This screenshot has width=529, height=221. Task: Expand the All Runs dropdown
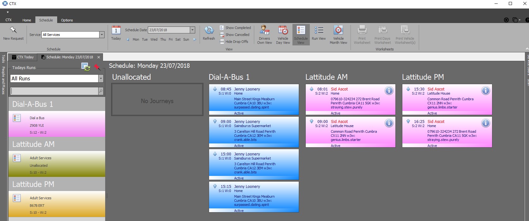[x=101, y=79]
